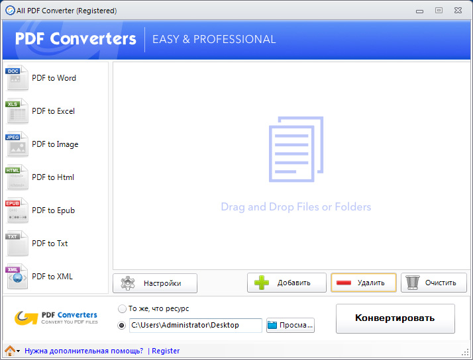The width and height of the screenshot is (473, 360).
Task: Open the home icon dropdown menu
Action: (x=13, y=351)
